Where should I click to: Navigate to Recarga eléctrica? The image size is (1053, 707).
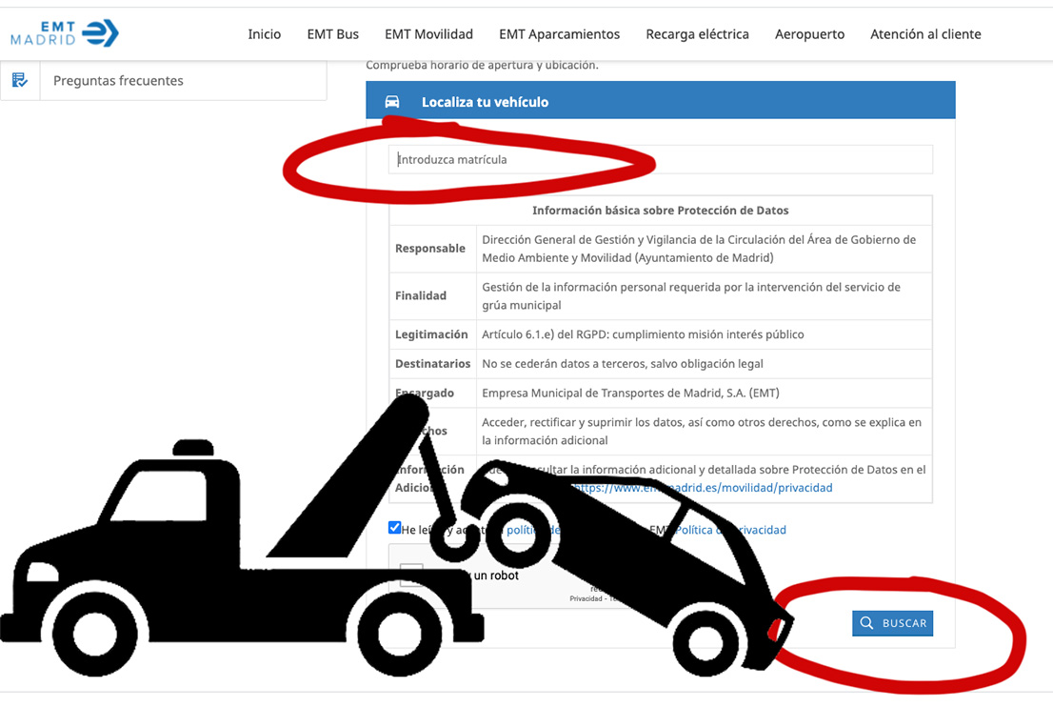pos(697,34)
